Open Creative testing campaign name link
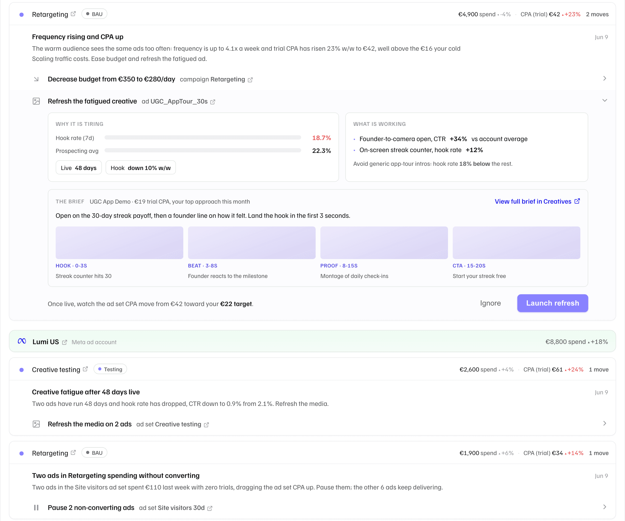Screen dimensions: 625x521 tap(56, 369)
